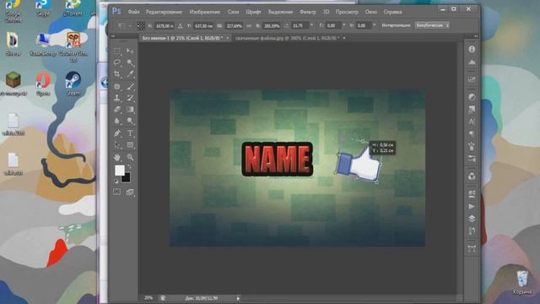Open the Info panel icon
The image size is (540, 304).
click(x=472, y=49)
